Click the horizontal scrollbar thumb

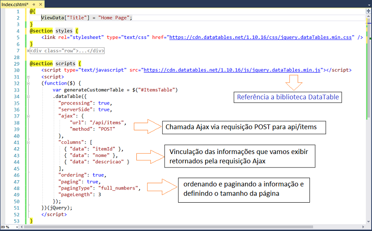[168, 227]
